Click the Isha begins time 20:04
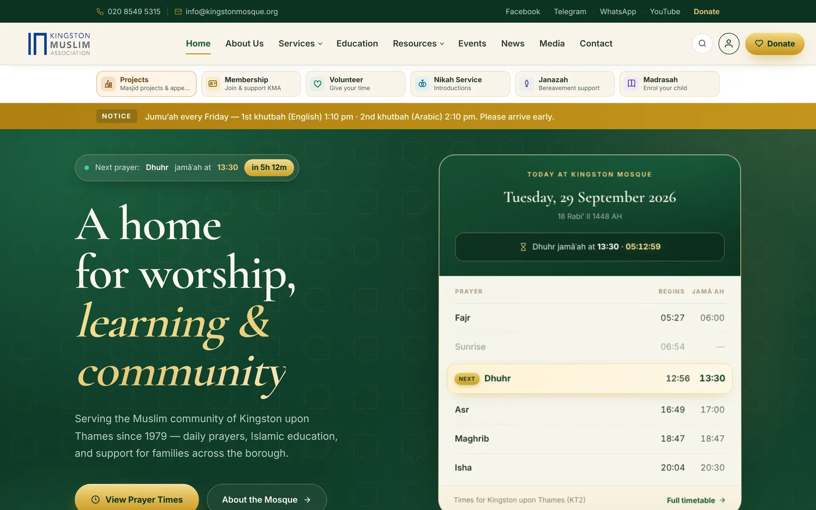 pos(672,467)
